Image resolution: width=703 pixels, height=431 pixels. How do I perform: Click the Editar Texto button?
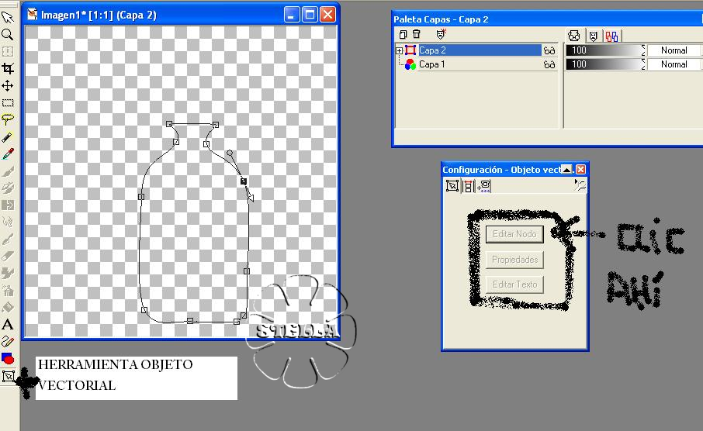click(x=514, y=284)
